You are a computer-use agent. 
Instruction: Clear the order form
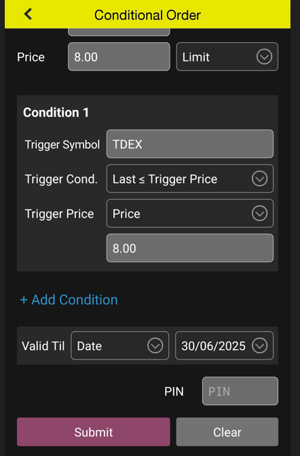point(227,432)
